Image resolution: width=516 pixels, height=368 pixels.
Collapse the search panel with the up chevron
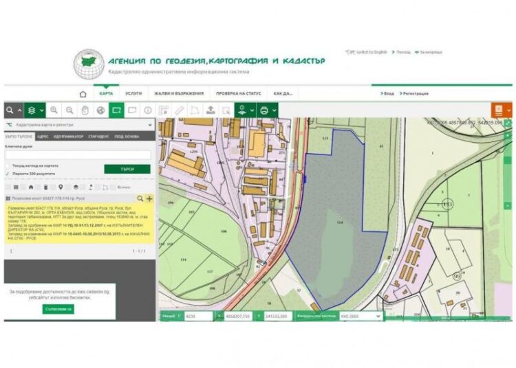[19, 111]
